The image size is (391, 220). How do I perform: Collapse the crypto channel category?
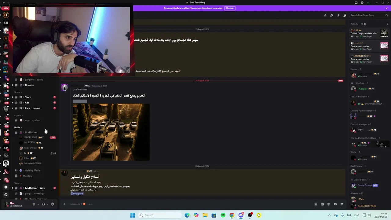point(18,115)
